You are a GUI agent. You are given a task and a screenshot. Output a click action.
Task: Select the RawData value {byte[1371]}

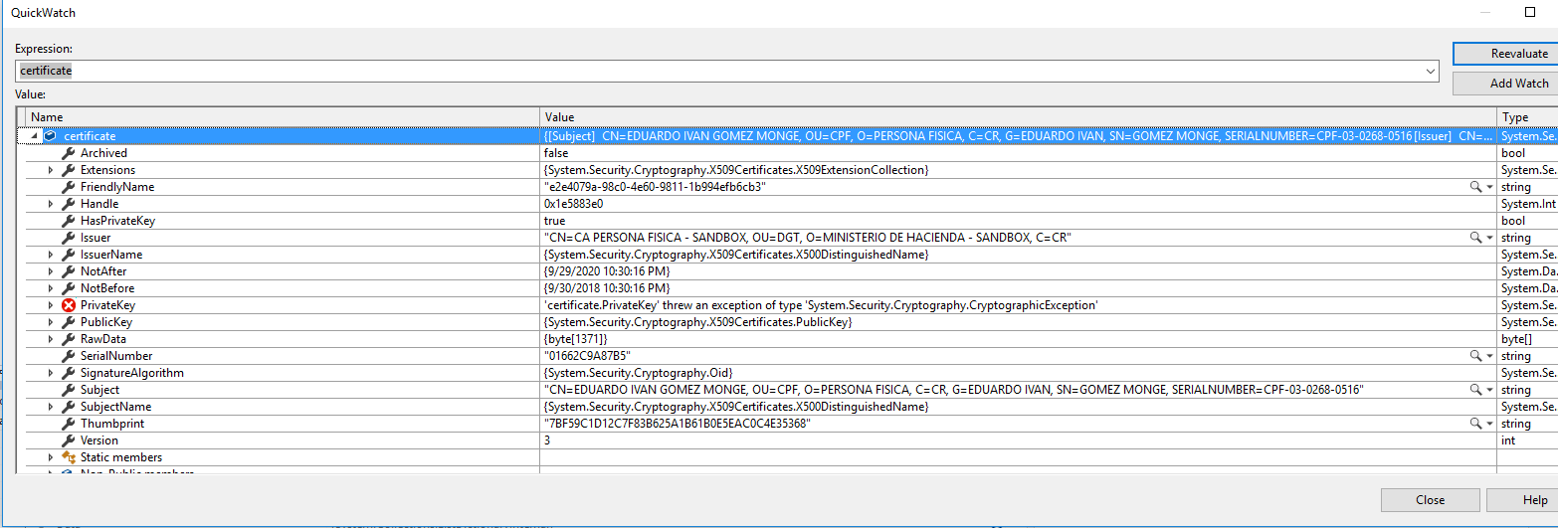click(575, 339)
